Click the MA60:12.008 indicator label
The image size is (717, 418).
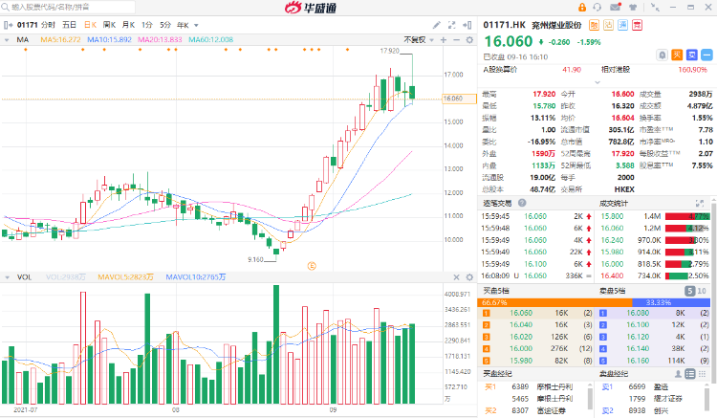click(x=211, y=40)
